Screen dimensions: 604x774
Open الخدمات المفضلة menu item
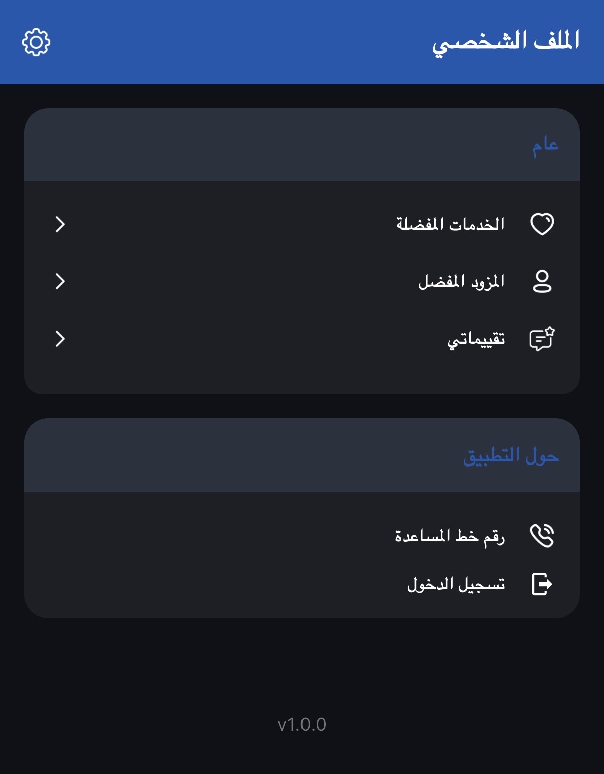450,224
